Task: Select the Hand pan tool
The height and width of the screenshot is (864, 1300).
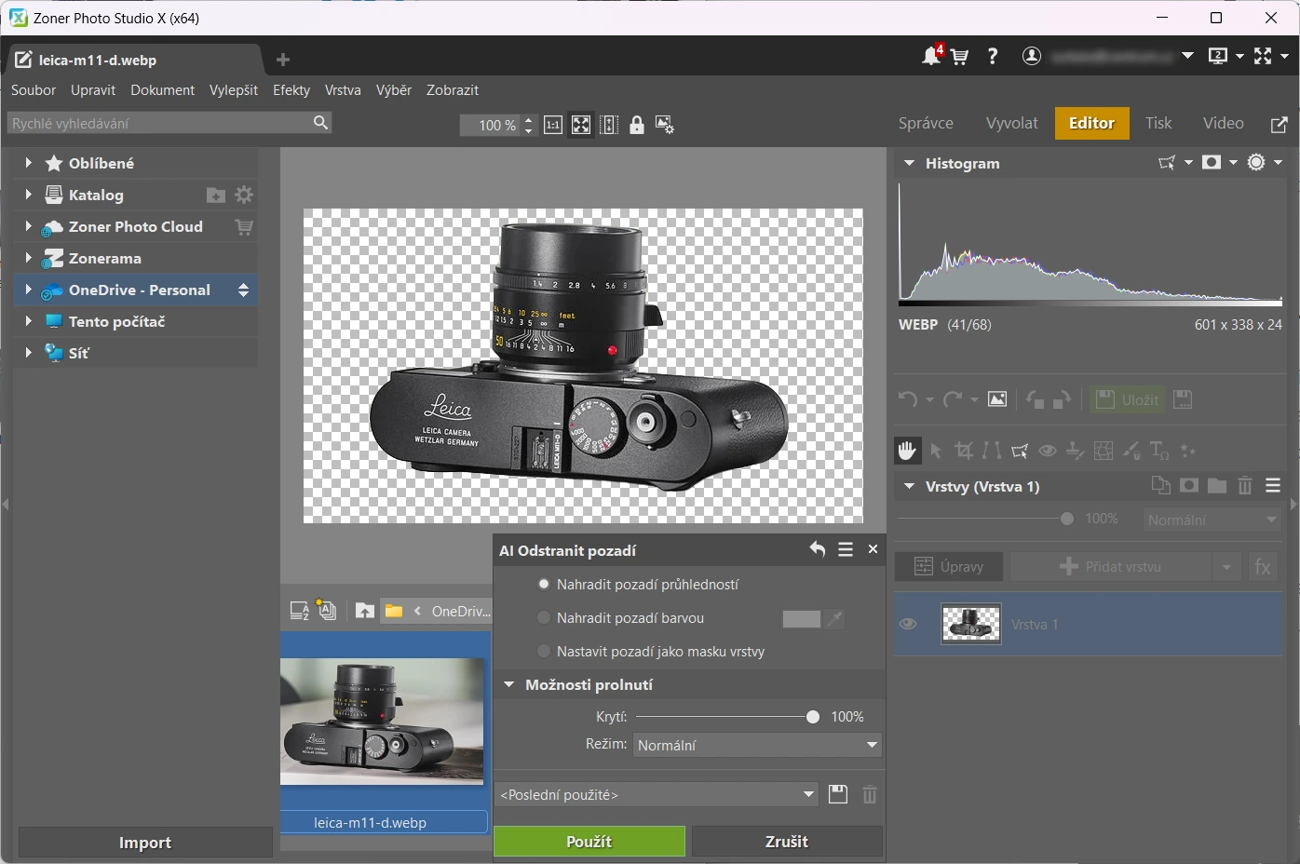Action: 908,451
